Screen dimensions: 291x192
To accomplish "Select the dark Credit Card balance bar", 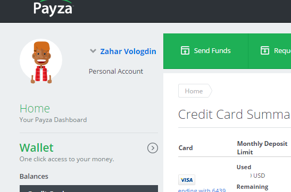I will [89, 188].
